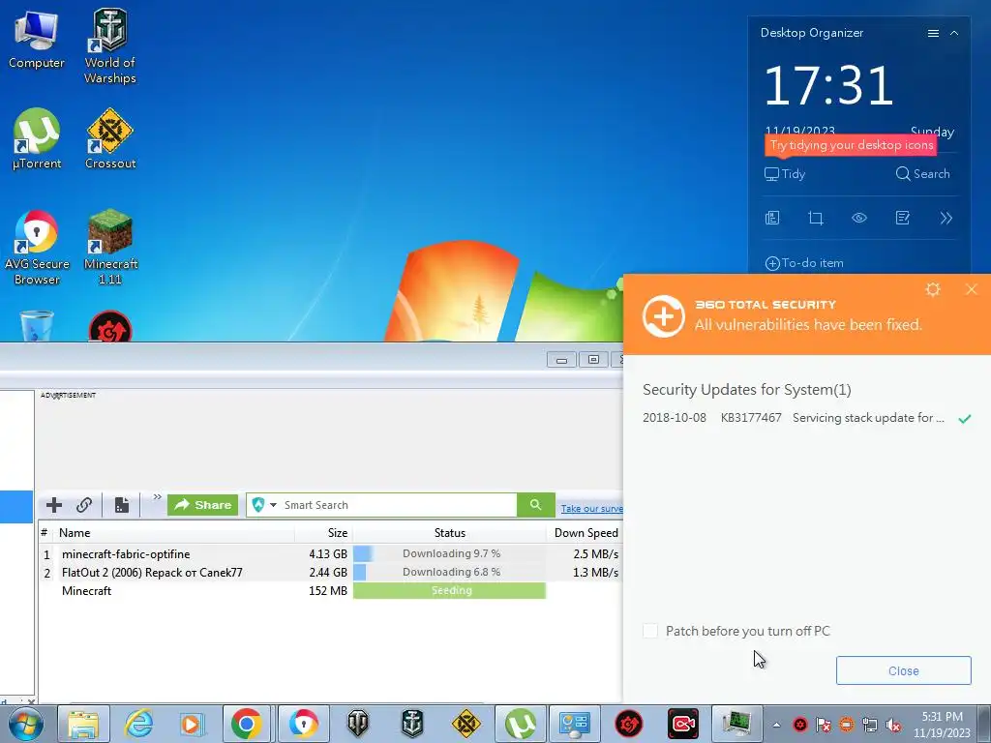Click FlatOut 2 downloading progress bar
The image size is (991, 743).
tap(449, 572)
